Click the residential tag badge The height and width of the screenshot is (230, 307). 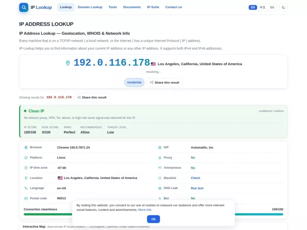(x=134, y=82)
